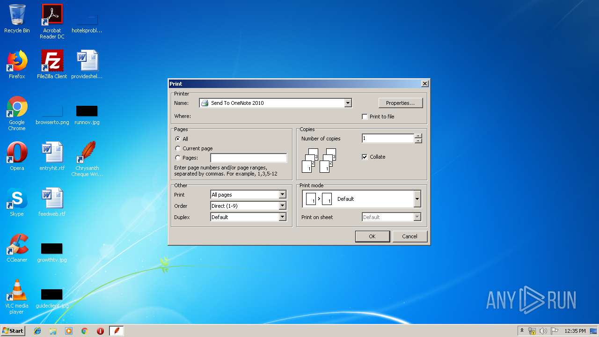Viewport: 599px width, 337px height.
Task: Close the Print dialog window
Action: pos(424,84)
